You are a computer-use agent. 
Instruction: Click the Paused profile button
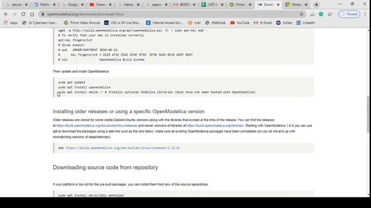click(349, 14)
